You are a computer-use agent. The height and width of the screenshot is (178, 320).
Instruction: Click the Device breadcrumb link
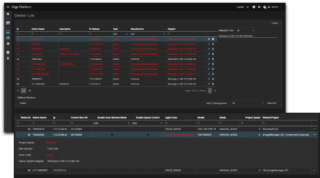20,16
